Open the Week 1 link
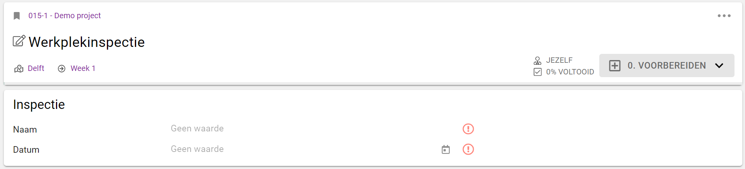This screenshot has width=745, height=169. coord(83,68)
